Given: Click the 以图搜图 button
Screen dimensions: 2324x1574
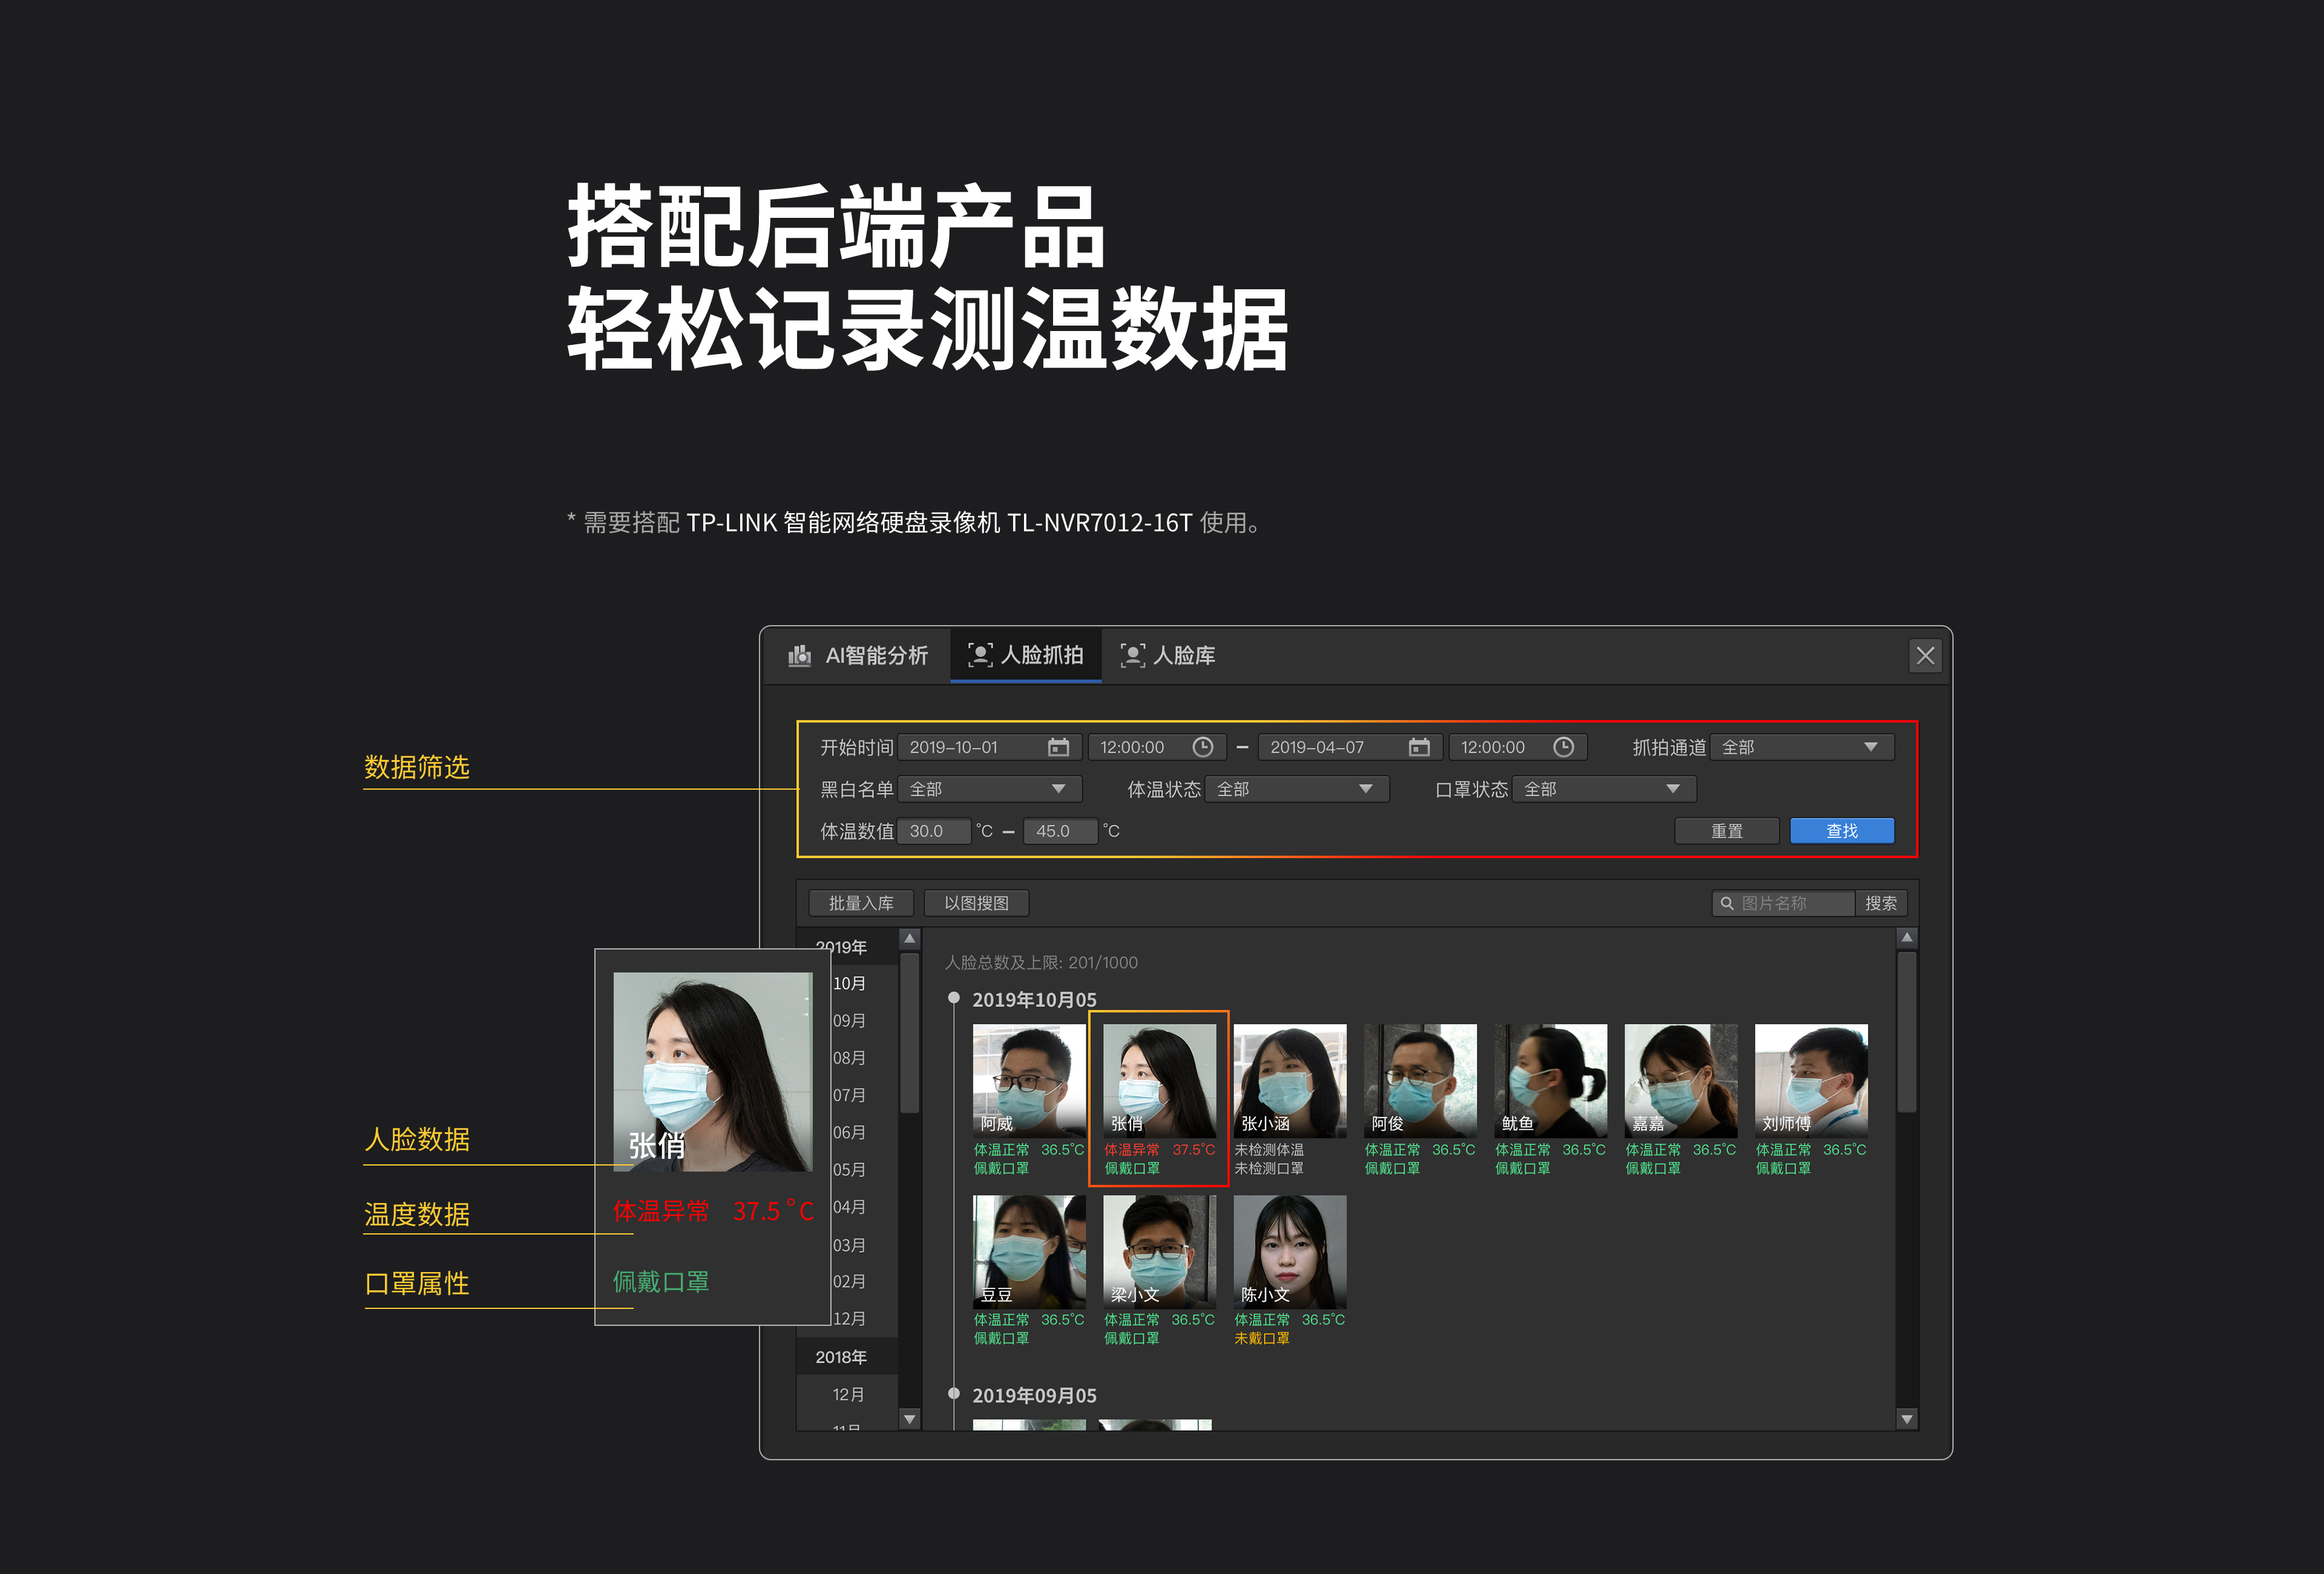Looking at the screenshot, I should pyautogui.click(x=976, y=903).
